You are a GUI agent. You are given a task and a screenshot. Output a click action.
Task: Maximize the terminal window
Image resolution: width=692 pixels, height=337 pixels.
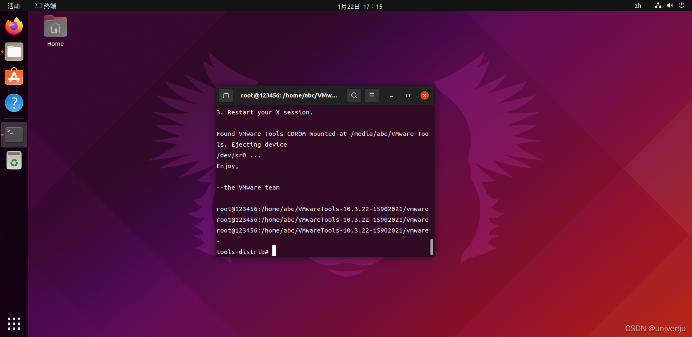click(408, 95)
